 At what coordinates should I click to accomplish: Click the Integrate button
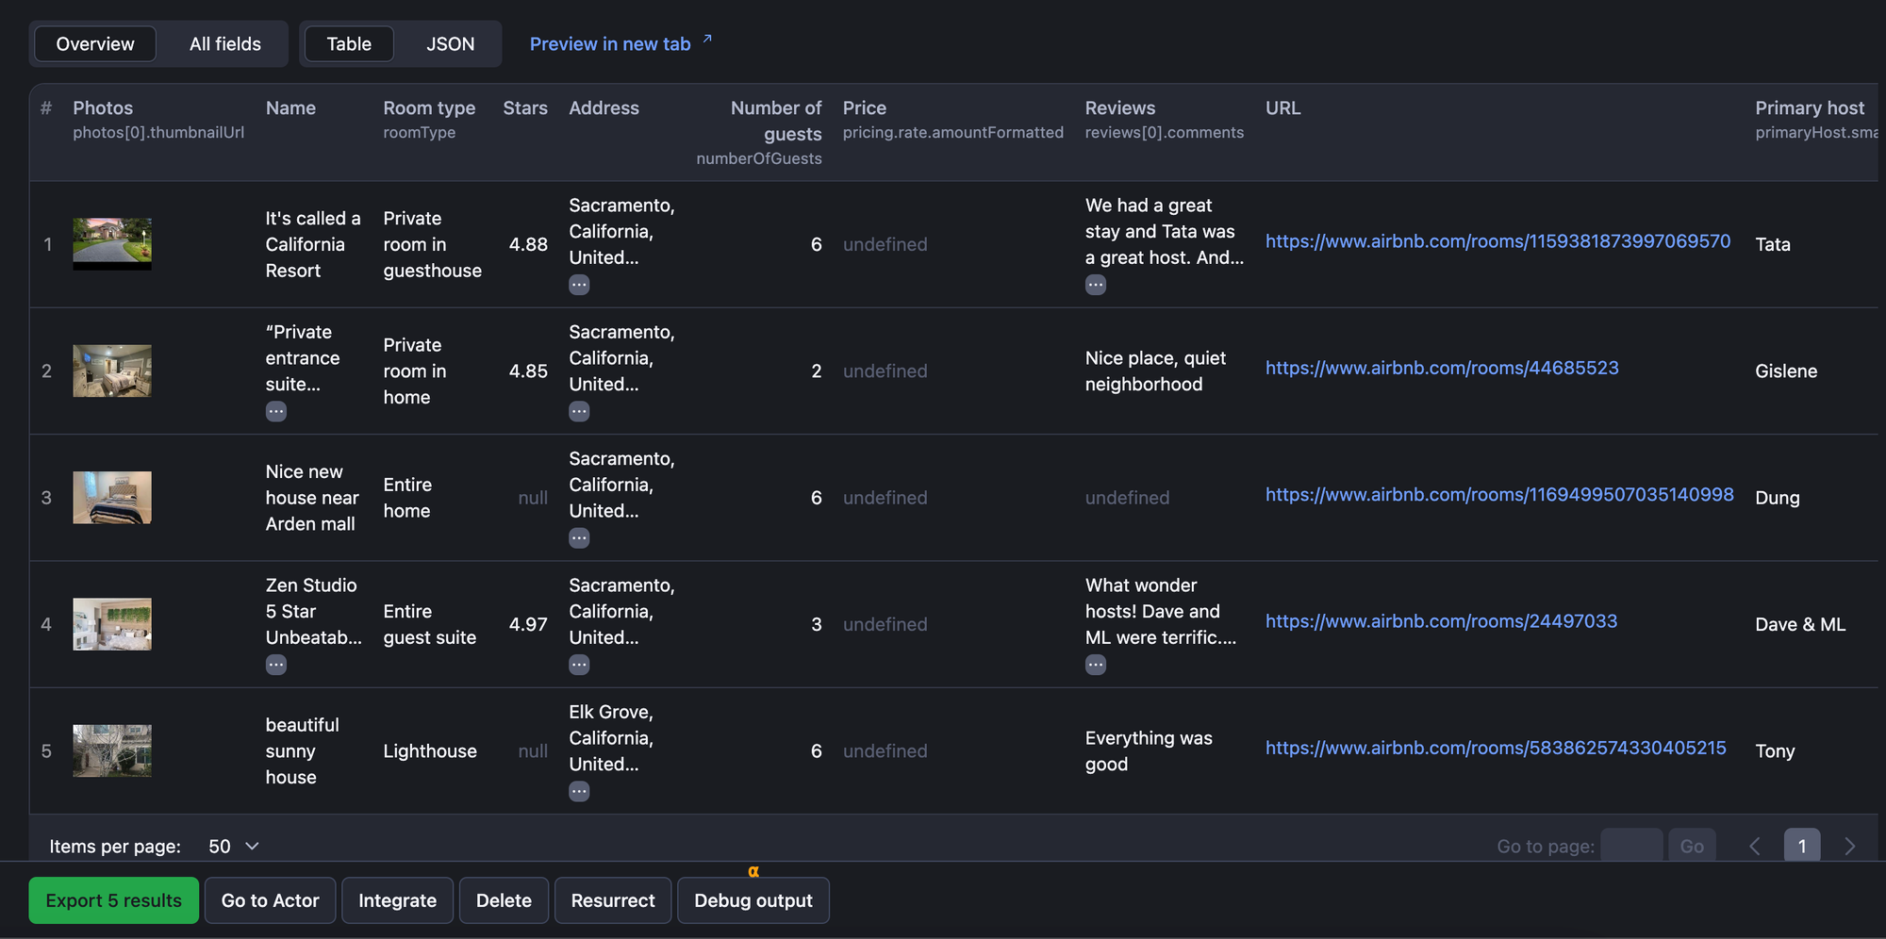click(x=397, y=900)
